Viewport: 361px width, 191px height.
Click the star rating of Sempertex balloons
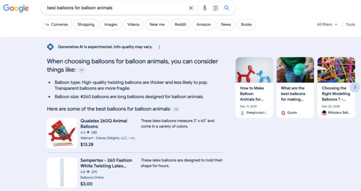coord(89,172)
